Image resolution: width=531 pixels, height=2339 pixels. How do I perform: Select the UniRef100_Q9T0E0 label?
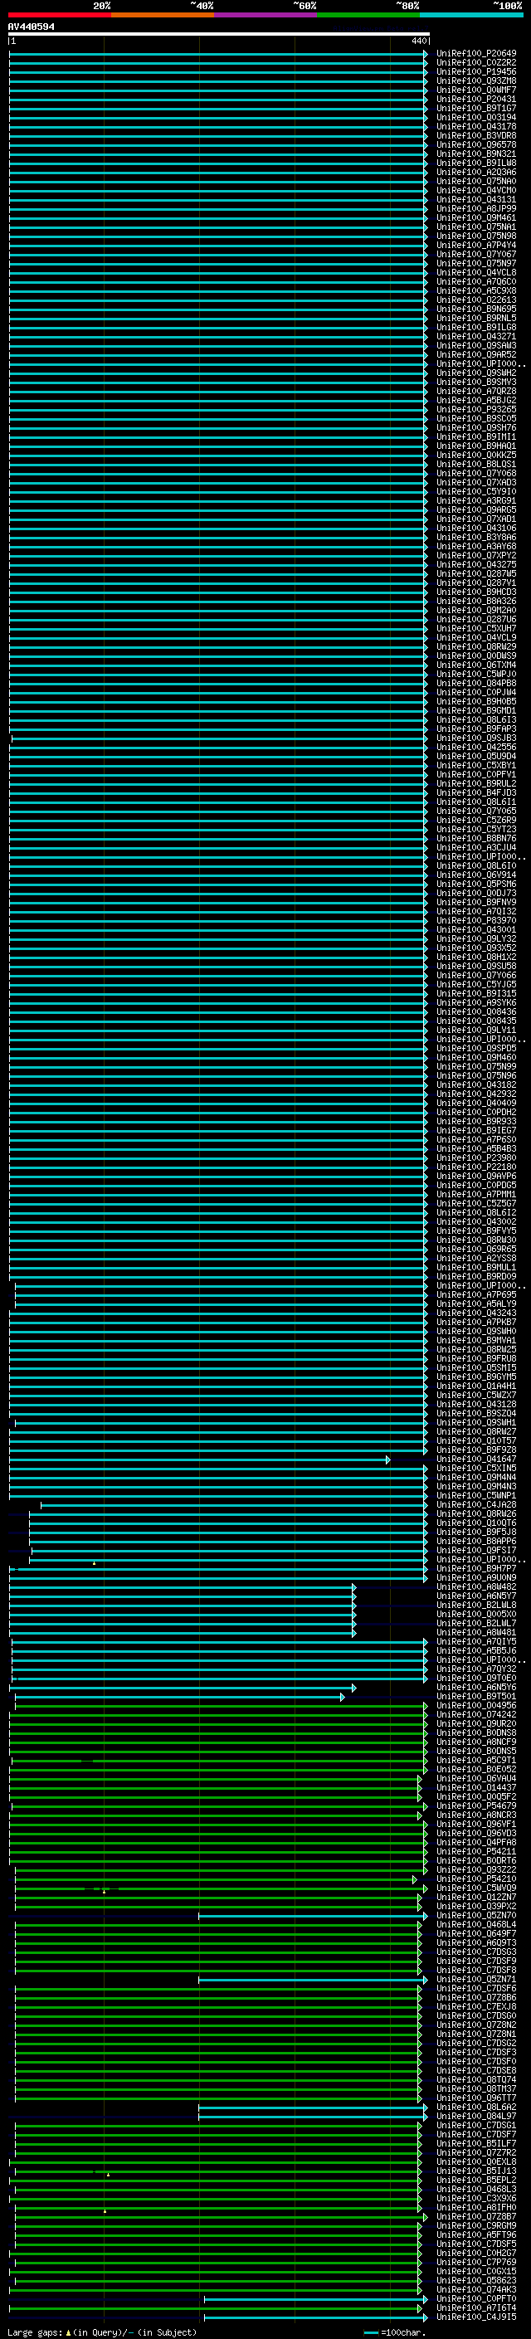click(475, 1678)
